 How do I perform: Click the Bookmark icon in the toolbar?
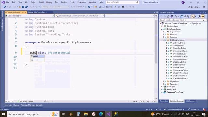click(x=123, y=7)
